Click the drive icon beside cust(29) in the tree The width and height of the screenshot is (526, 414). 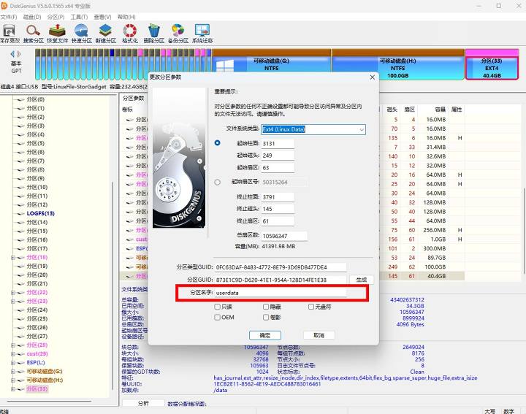(21, 354)
